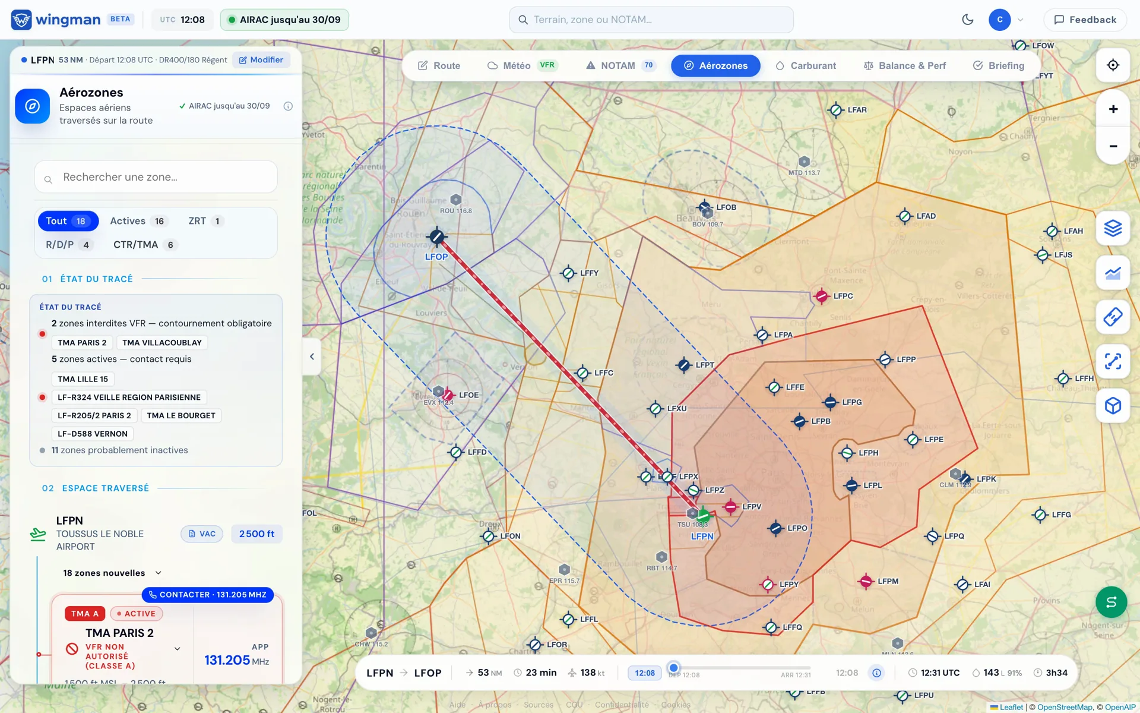Screen dimensions: 1140x713
Task: Open Balance & Perf tab
Action: (x=904, y=65)
